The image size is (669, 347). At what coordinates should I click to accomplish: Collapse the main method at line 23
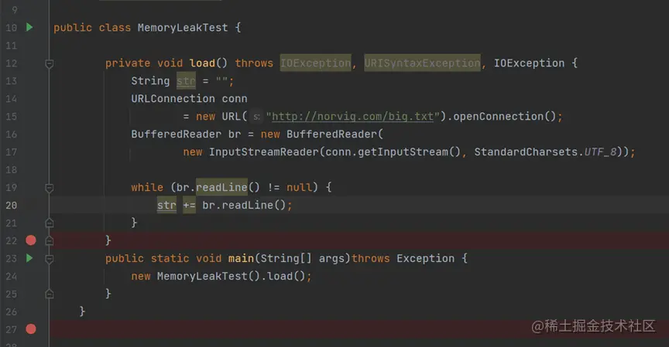point(50,259)
